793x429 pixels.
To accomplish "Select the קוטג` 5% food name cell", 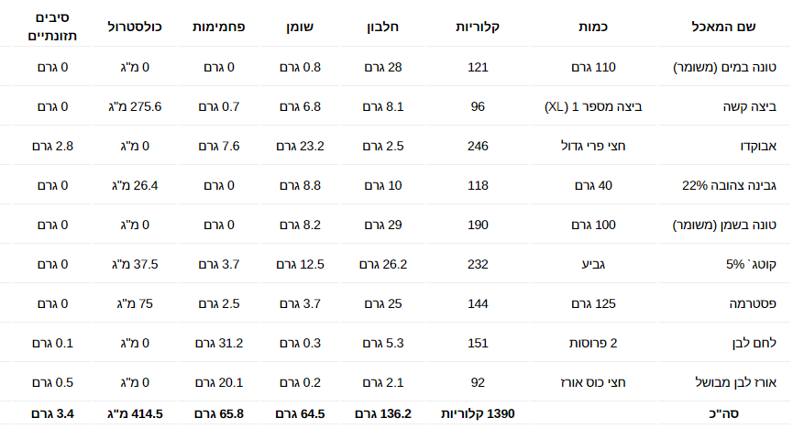I will pyautogui.click(x=751, y=265).
